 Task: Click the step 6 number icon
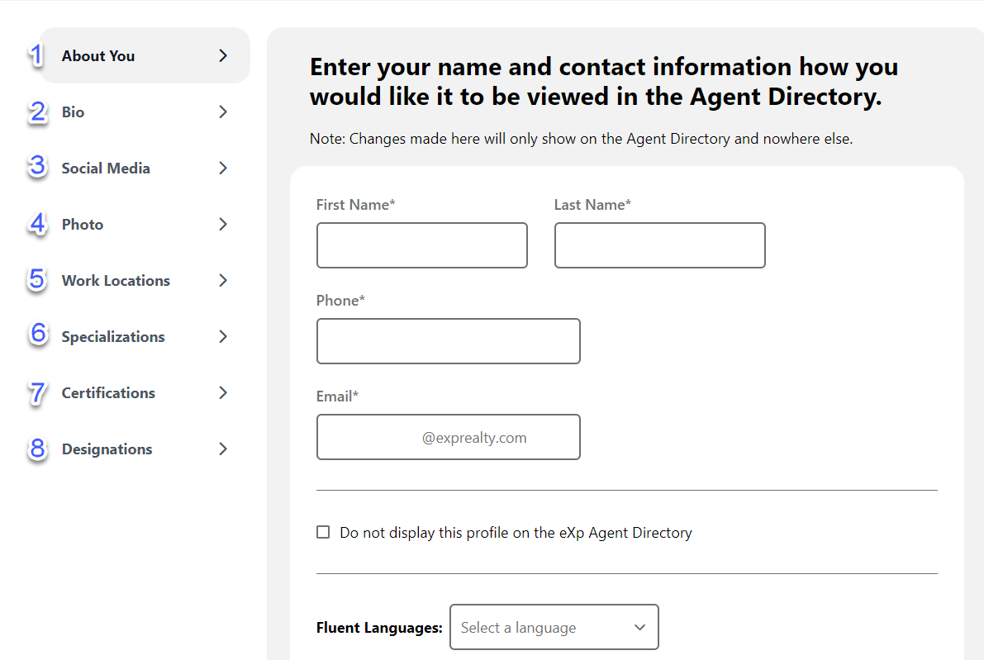[38, 336]
